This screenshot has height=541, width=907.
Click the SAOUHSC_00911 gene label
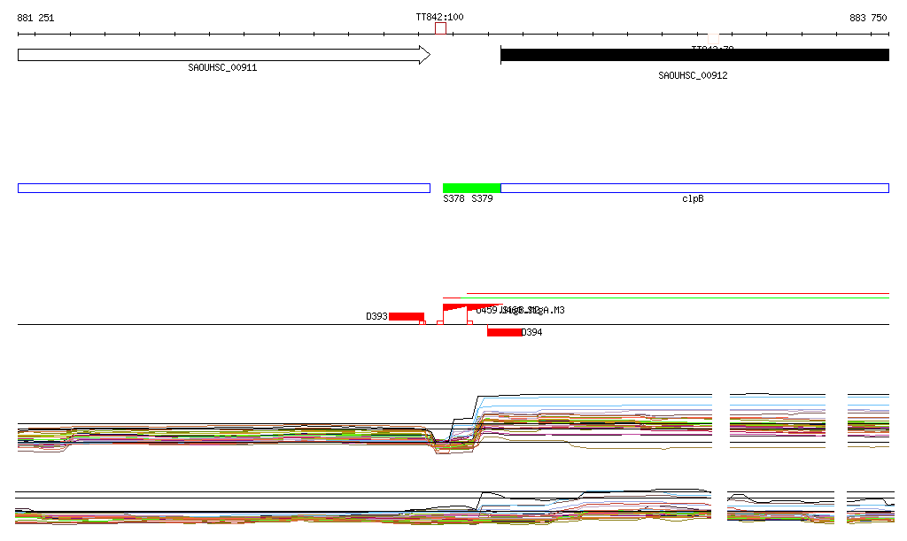coord(222,67)
